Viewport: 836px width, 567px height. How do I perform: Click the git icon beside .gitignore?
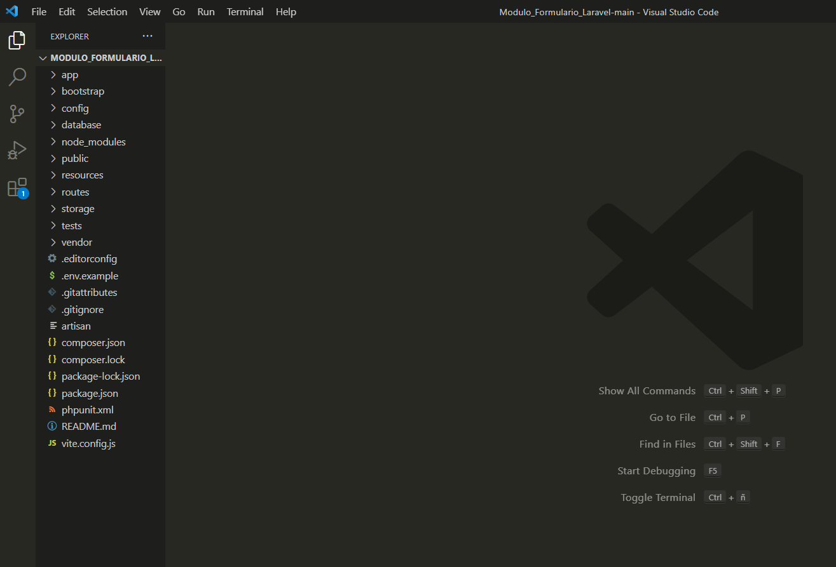[52, 309]
